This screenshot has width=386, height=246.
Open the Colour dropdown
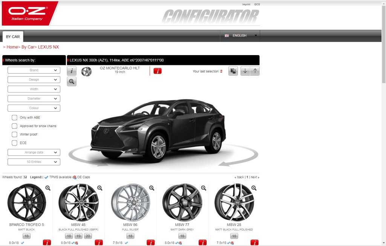pyautogui.click(x=34, y=108)
